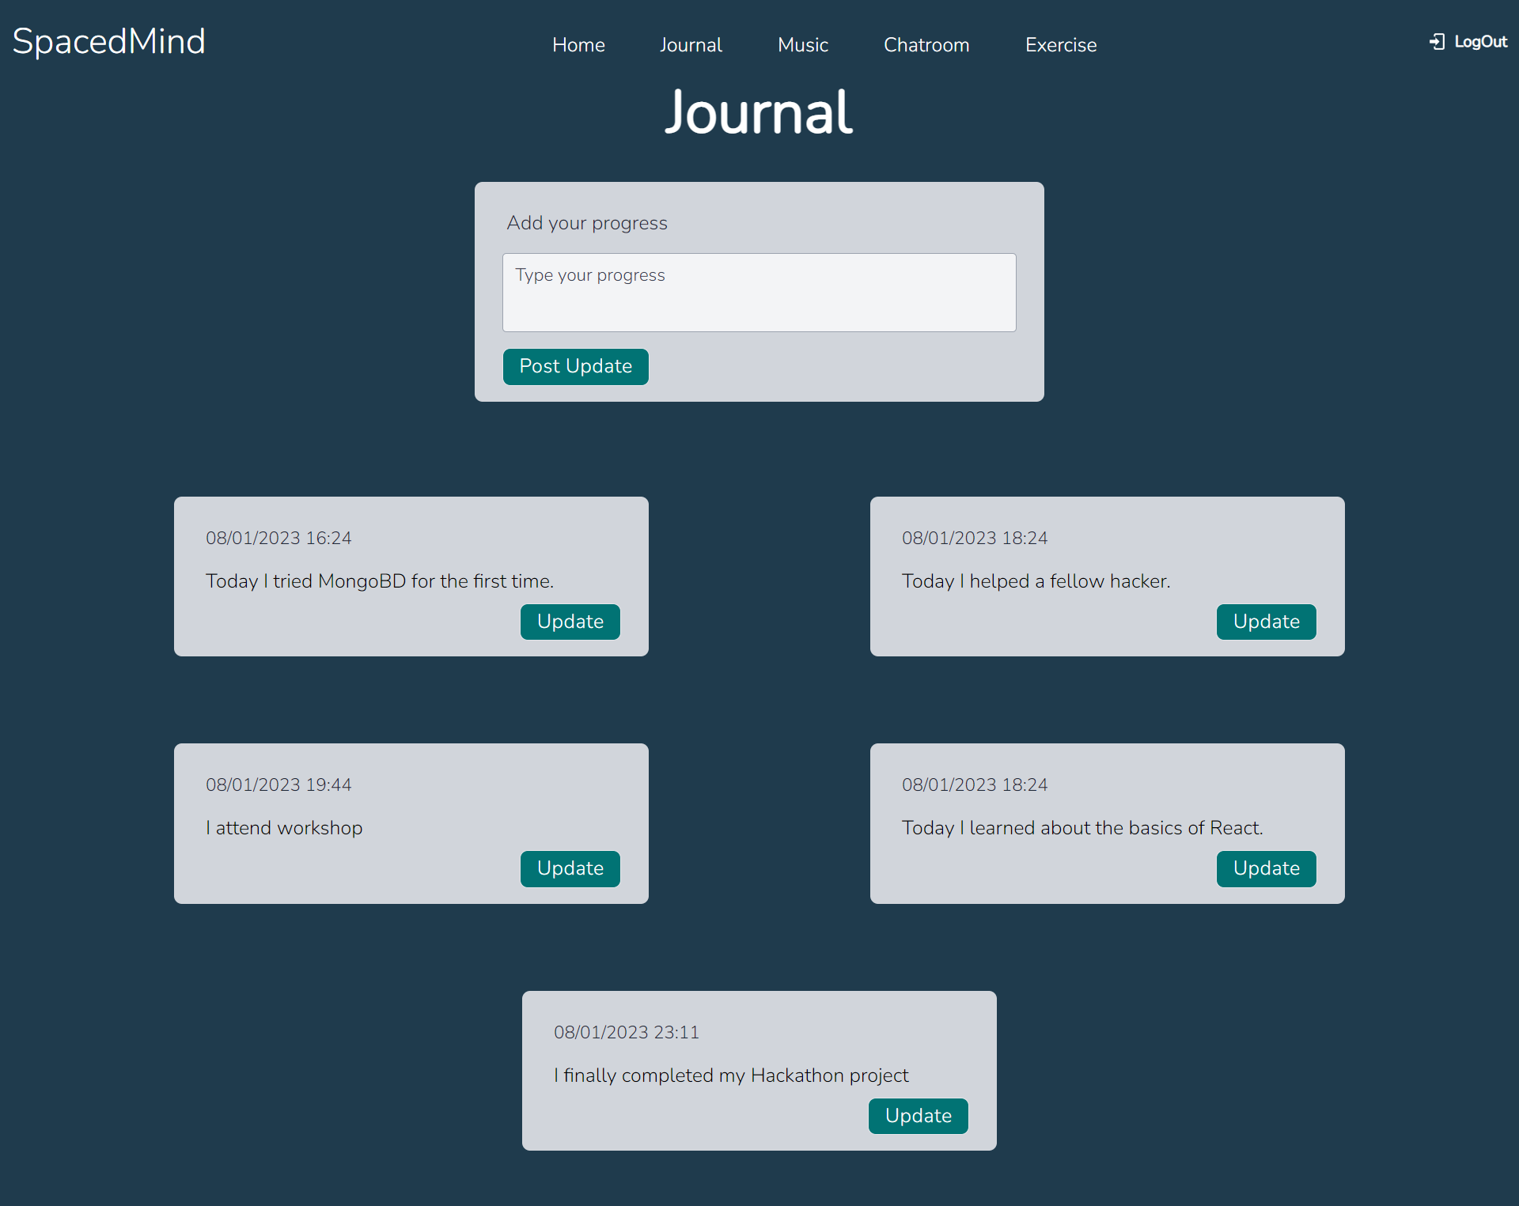Open the Journal nav item
This screenshot has height=1206, width=1519.
(691, 45)
